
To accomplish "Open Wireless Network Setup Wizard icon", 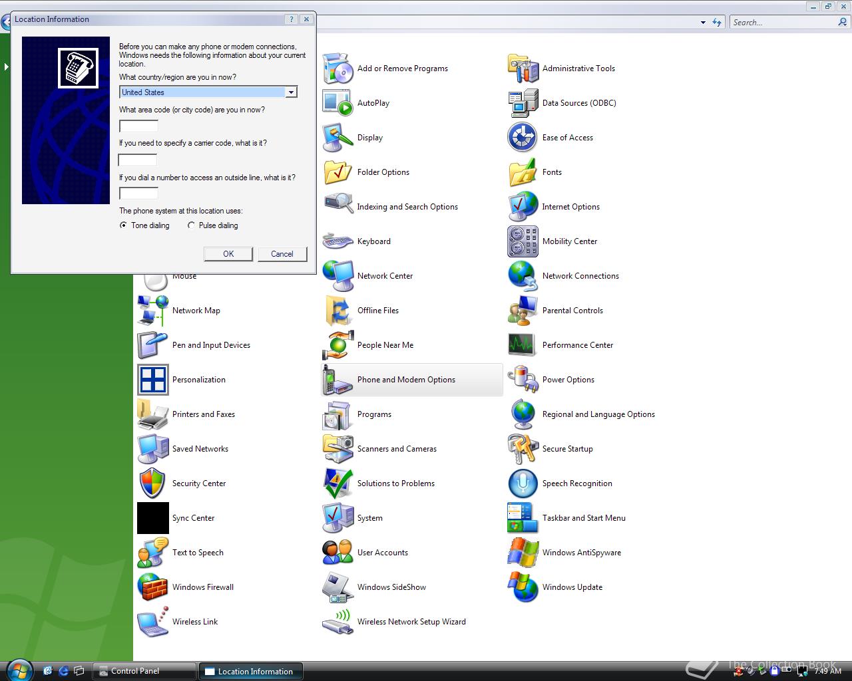I will pos(338,622).
